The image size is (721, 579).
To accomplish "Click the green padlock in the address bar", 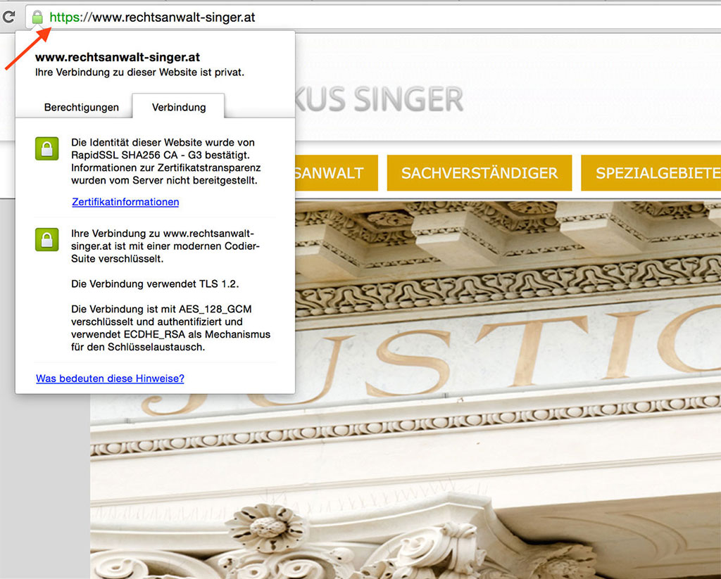I will 37,18.
